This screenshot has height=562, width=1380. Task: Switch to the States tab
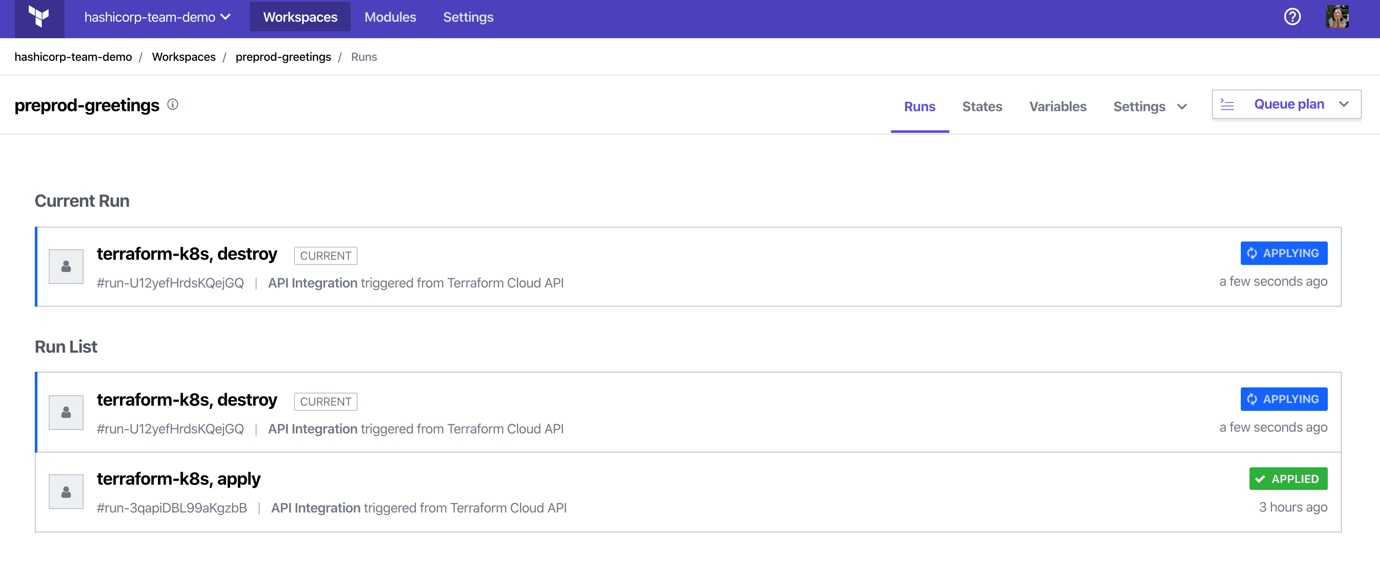click(982, 106)
